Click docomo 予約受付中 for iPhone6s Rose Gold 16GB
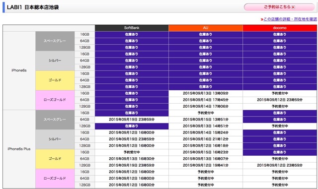The width and height of the screenshot is (318, 189). [x=280, y=93]
